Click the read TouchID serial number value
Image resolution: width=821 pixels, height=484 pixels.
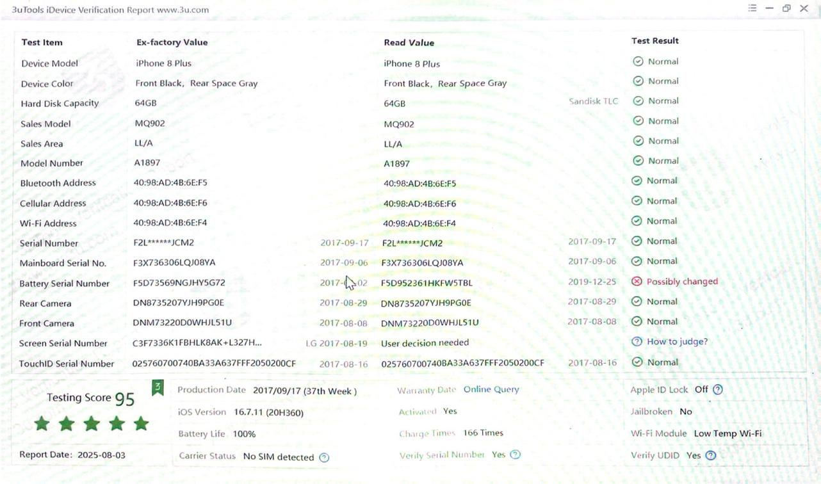(463, 363)
